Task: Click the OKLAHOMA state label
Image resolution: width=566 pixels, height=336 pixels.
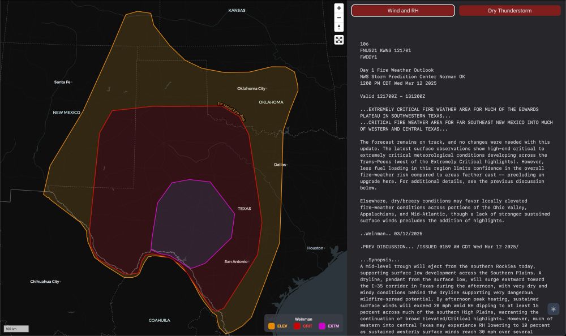Action: (271, 102)
